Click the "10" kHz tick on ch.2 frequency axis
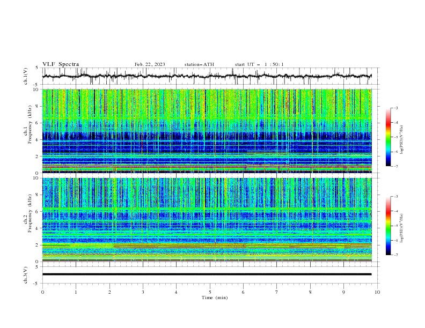This screenshot has height=328, width=425. (36, 178)
